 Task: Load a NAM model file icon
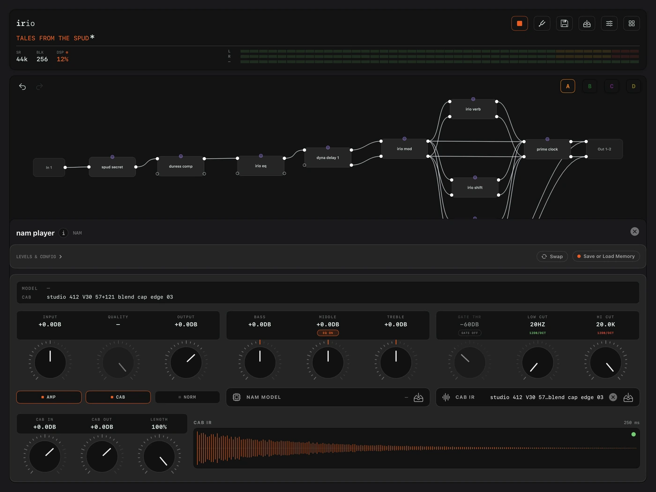click(418, 397)
